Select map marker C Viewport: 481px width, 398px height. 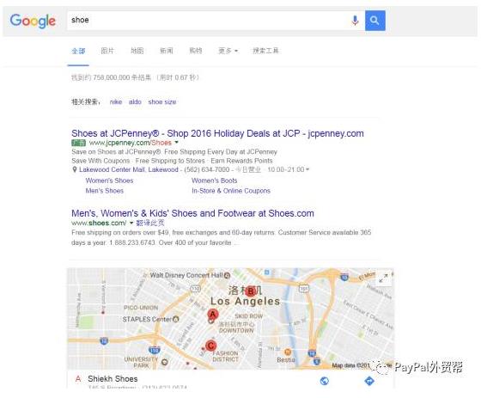[210, 346]
